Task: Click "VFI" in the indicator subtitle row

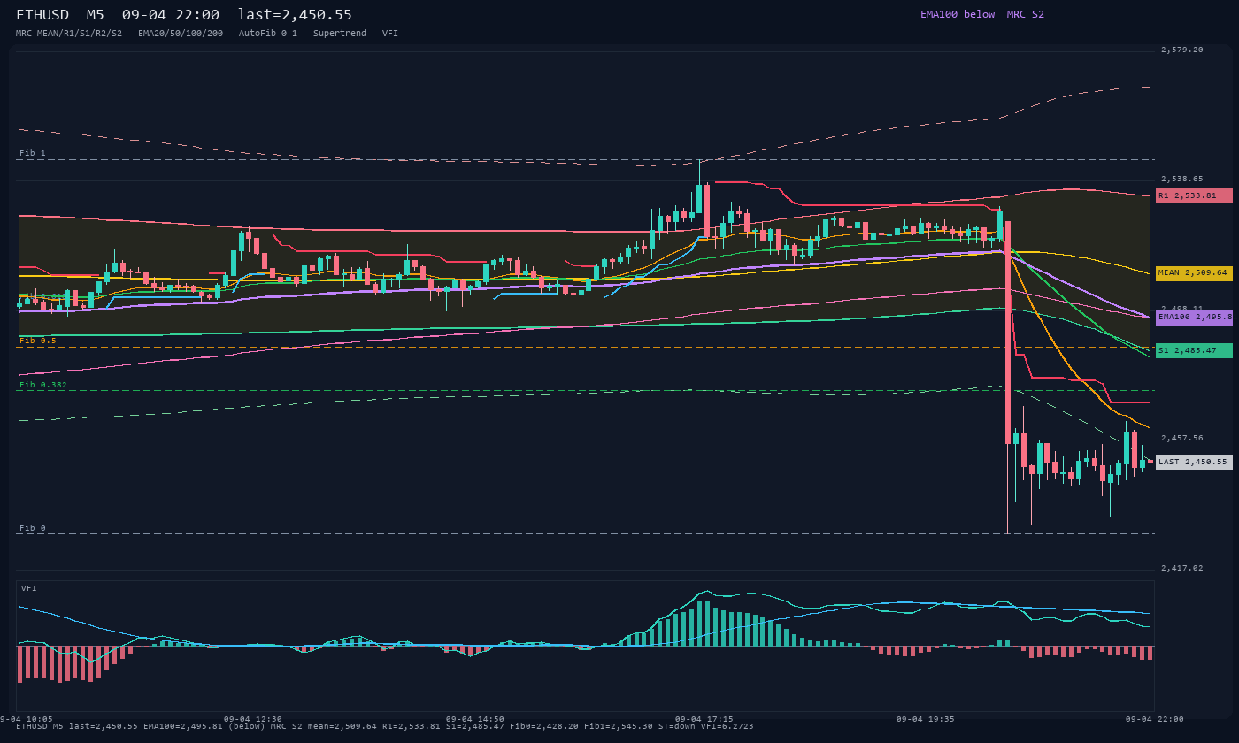Action: (x=390, y=33)
